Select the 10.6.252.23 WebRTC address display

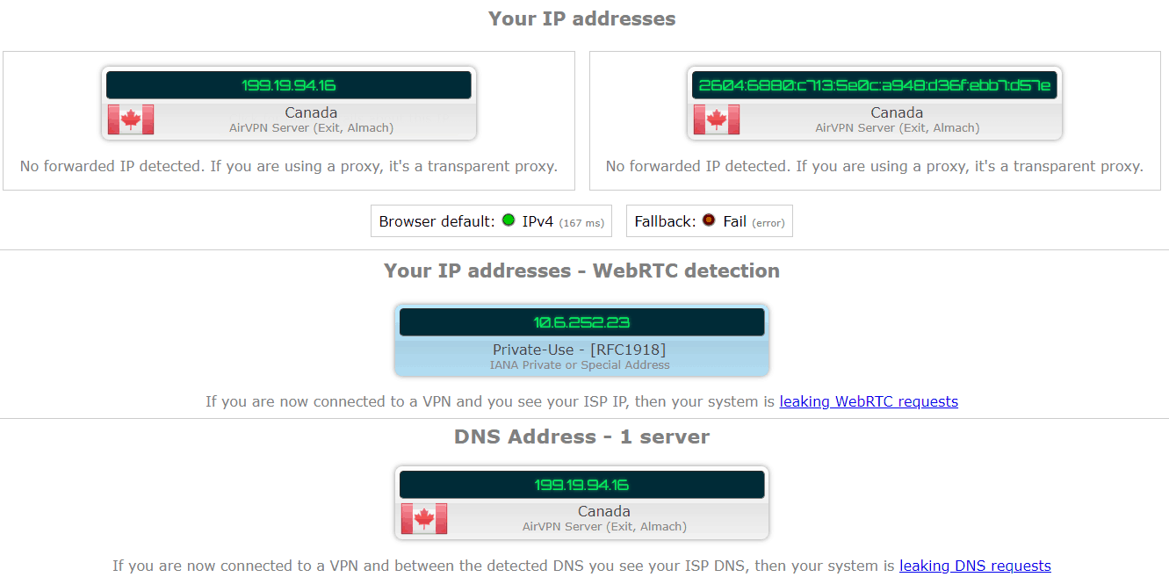pyautogui.click(x=581, y=322)
